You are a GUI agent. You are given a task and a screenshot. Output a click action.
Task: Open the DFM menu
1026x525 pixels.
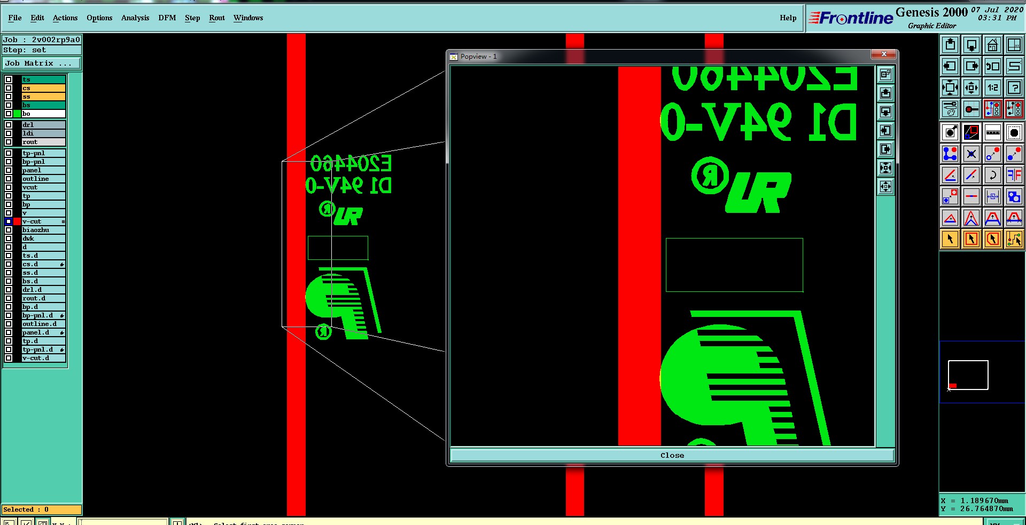pos(167,18)
